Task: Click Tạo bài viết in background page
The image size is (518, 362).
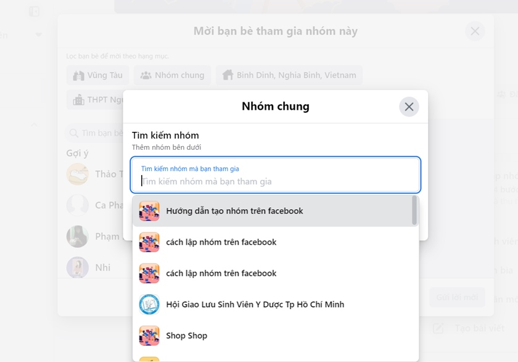Action: tap(469, 328)
